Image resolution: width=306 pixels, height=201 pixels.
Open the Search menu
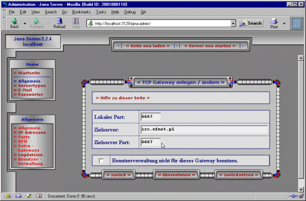[x=51, y=12]
